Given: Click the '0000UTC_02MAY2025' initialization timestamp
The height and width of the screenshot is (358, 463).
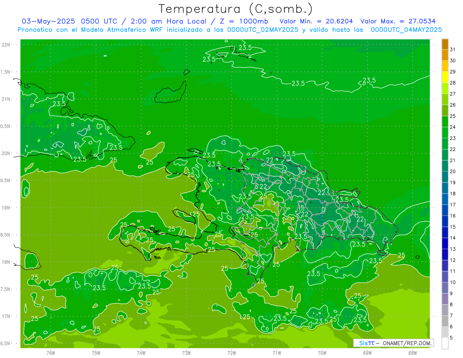Looking at the screenshot, I should point(262,30).
